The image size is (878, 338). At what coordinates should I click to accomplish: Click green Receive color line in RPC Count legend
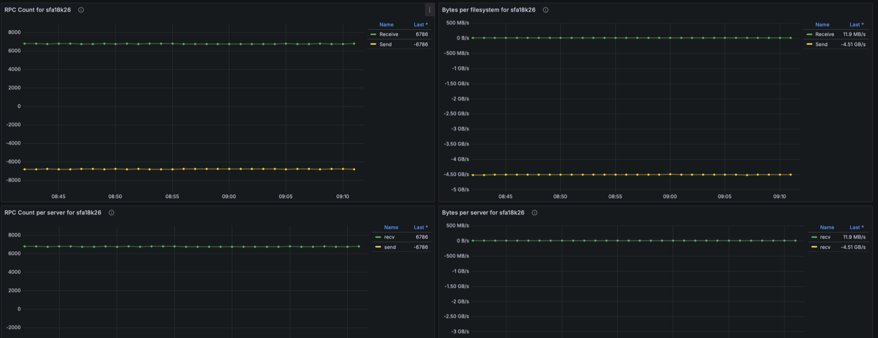373,34
